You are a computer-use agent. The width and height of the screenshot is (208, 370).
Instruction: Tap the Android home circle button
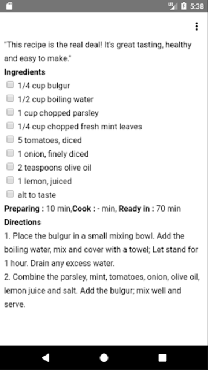pos(104,358)
